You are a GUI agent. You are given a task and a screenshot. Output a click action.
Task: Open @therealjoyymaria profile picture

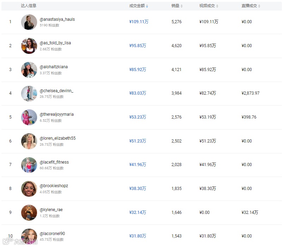[29, 117]
